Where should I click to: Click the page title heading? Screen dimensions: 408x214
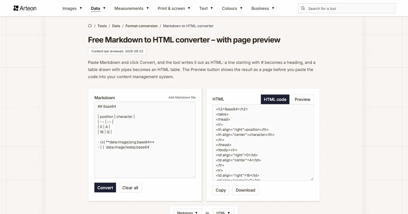(x=184, y=40)
